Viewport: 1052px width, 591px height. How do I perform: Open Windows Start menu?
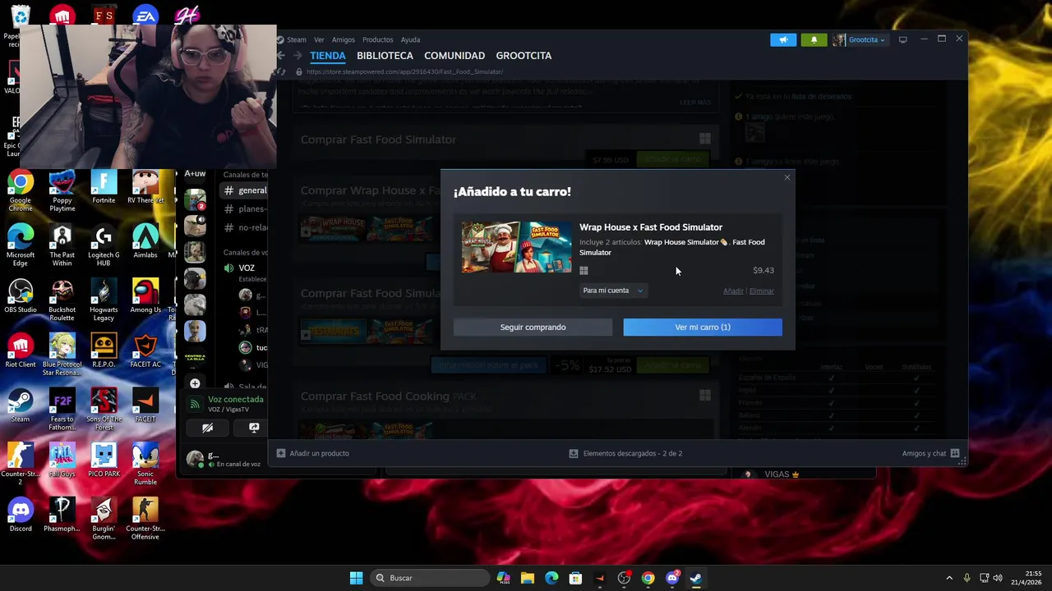(x=356, y=578)
